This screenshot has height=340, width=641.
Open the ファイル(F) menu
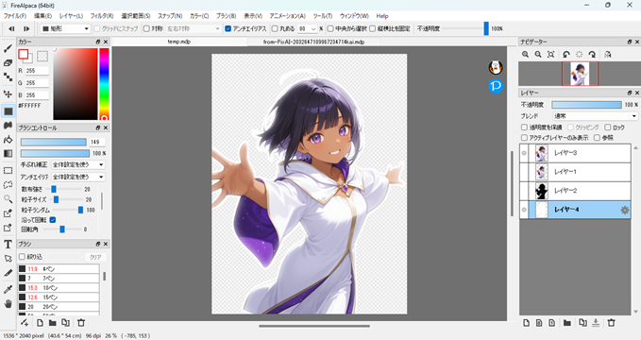pos(15,16)
